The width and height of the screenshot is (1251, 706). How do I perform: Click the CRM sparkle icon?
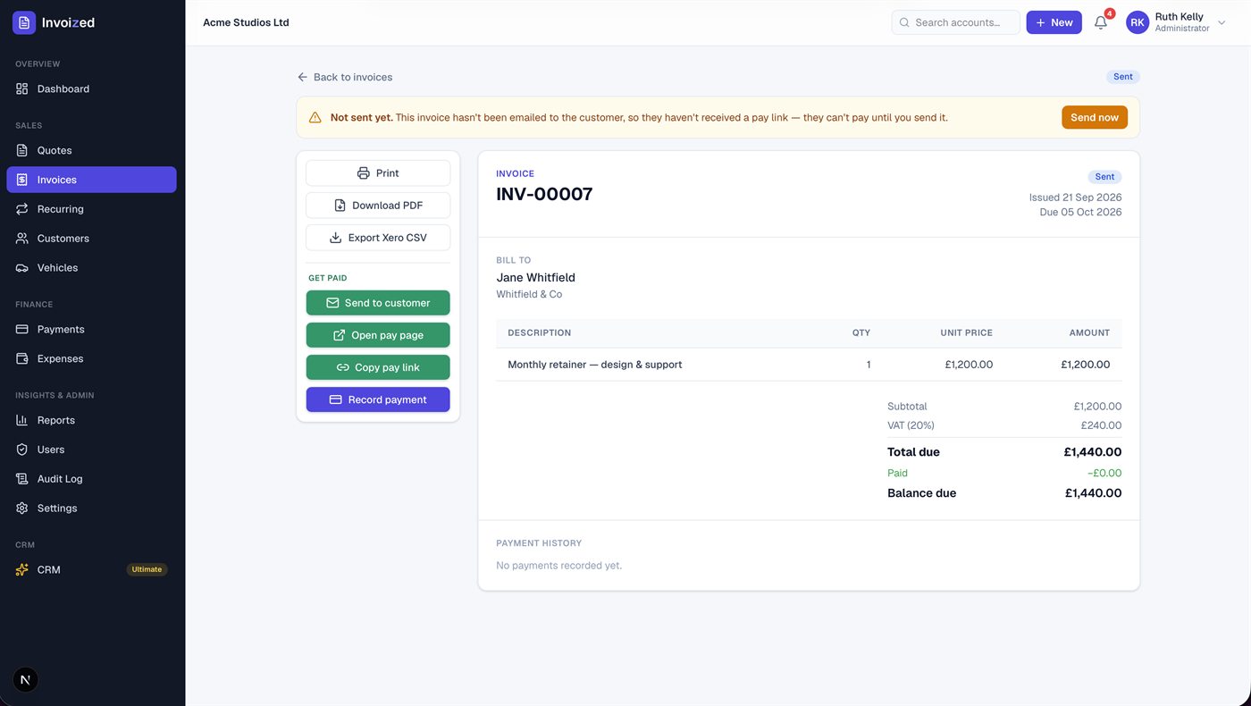pos(22,569)
